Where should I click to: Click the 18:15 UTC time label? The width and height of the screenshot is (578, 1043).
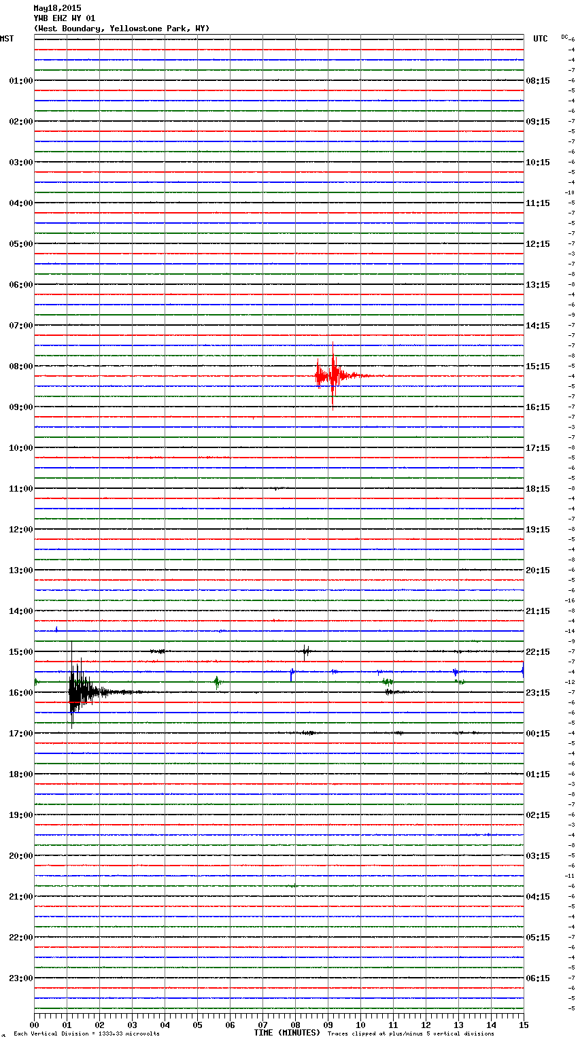(x=538, y=489)
